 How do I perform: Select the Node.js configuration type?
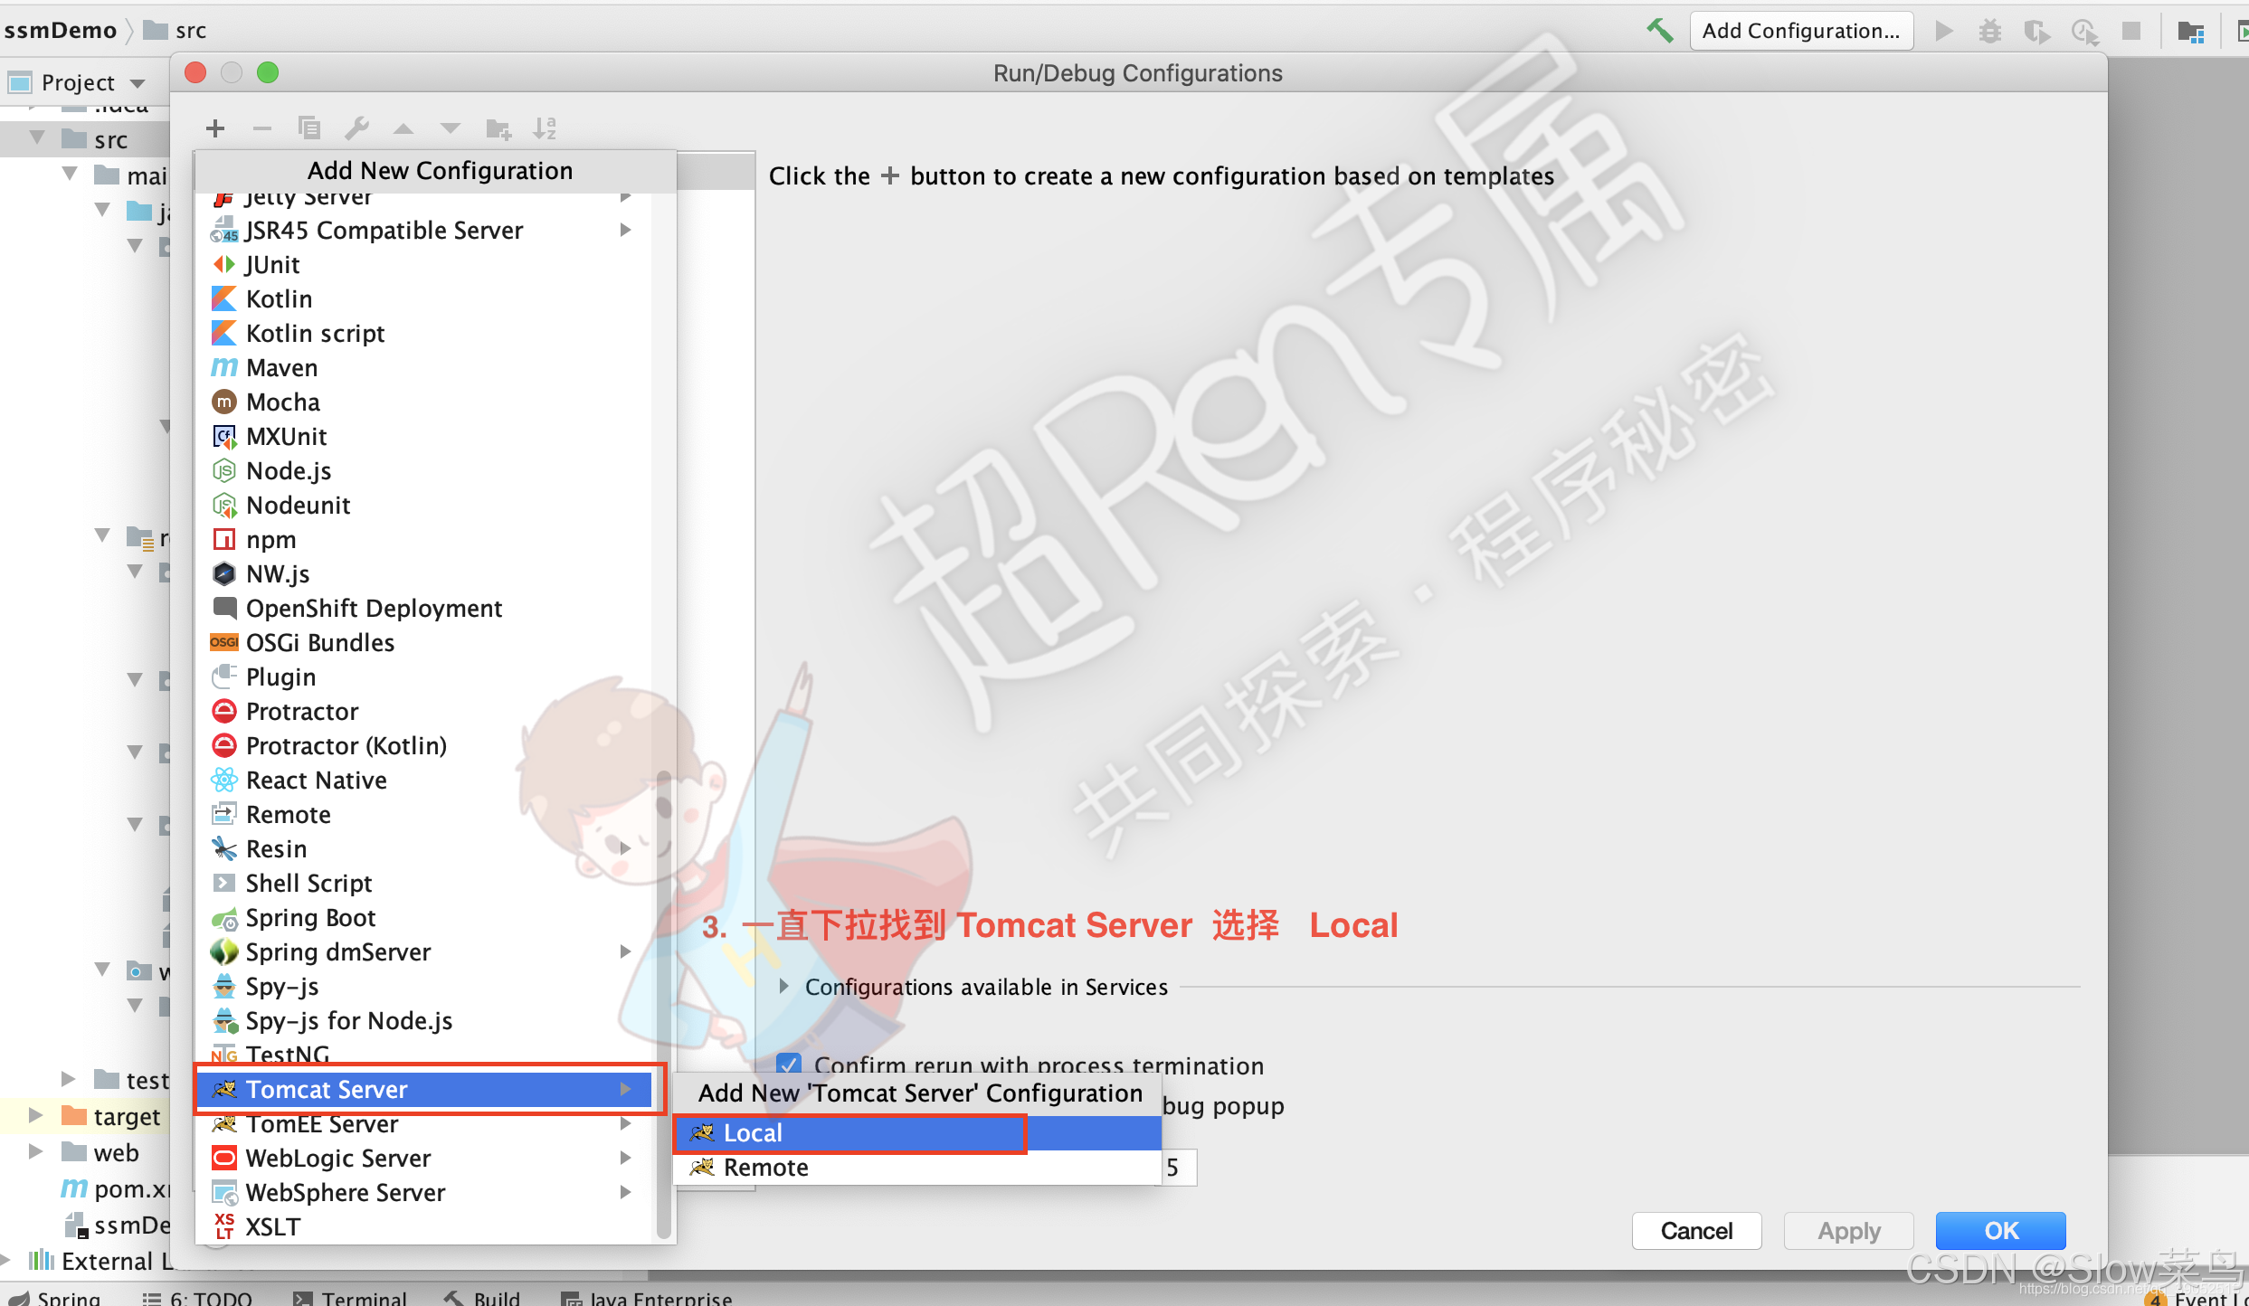(422, 470)
